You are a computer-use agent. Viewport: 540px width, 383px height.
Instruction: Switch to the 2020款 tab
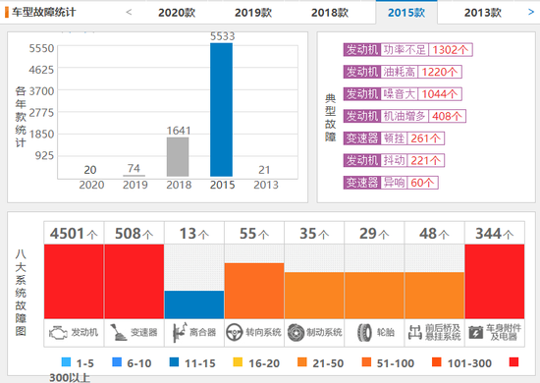pos(177,13)
